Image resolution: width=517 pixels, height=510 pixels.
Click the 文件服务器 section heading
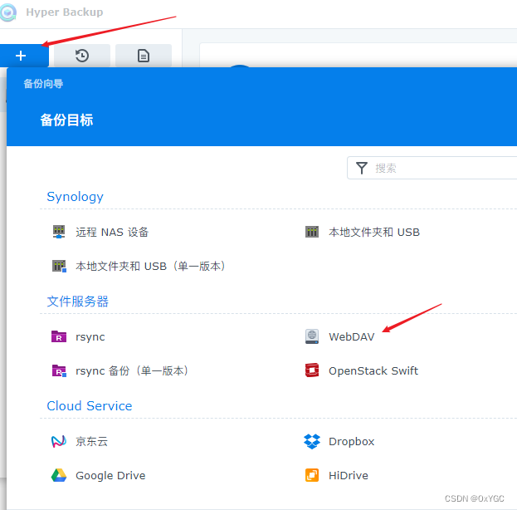point(78,302)
